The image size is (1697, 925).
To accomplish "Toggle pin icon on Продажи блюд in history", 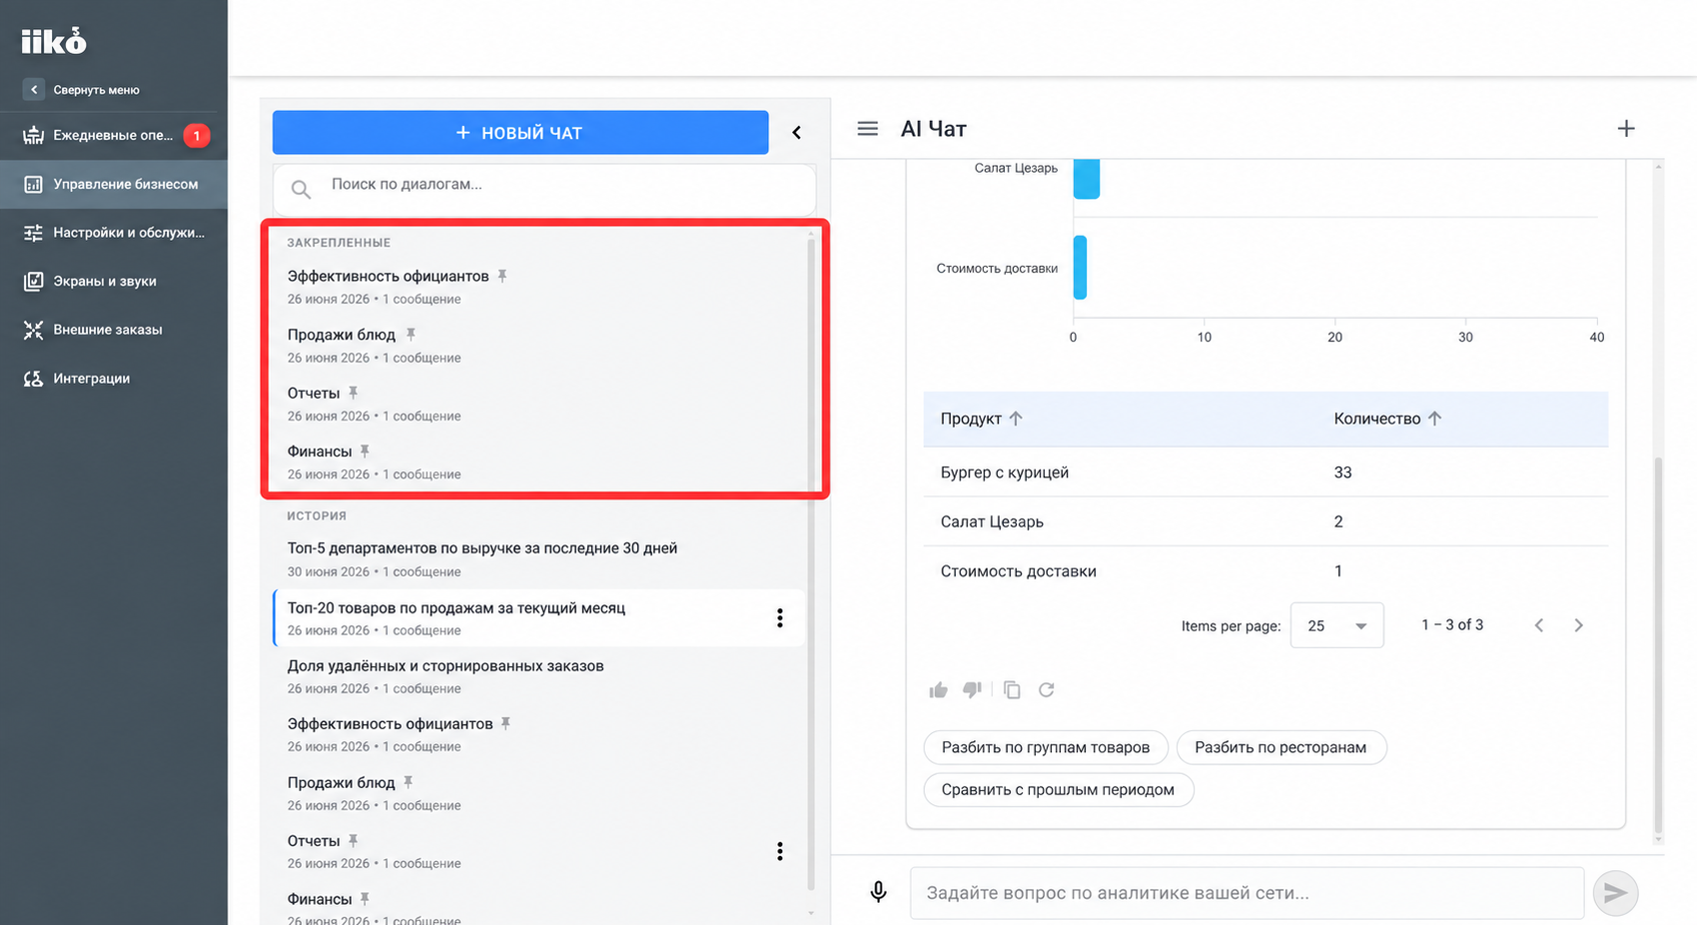I will [x=408, y=782].
